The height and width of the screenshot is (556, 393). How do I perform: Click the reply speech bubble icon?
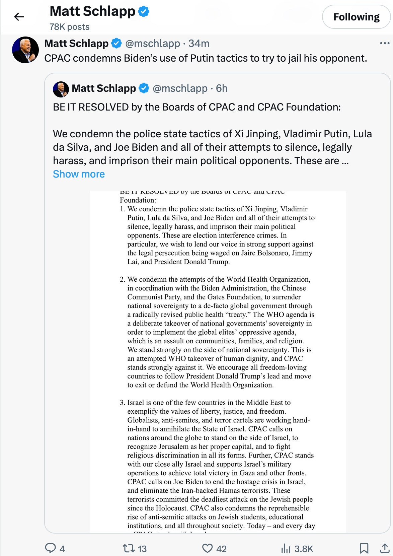pyautogui.click(x=51, y=548)
